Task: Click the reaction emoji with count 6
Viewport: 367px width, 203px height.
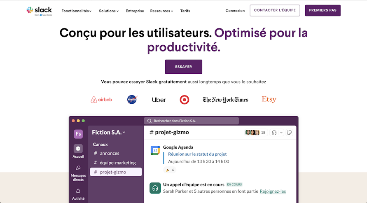Action: coord(170,170)
